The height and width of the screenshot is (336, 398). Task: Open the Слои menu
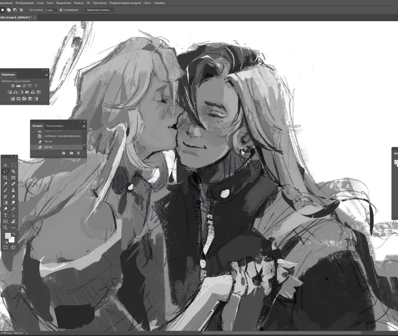40,3
